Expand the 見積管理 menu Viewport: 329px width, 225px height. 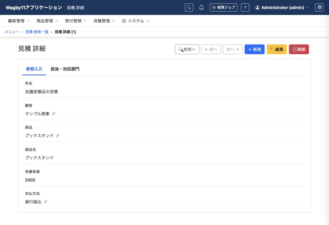(x=104, y=21)
